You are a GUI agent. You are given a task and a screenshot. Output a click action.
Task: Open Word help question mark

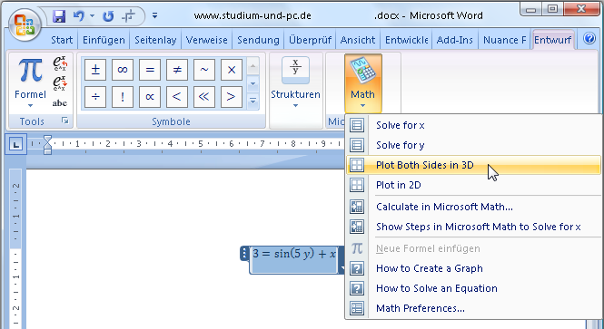point(589,39)
